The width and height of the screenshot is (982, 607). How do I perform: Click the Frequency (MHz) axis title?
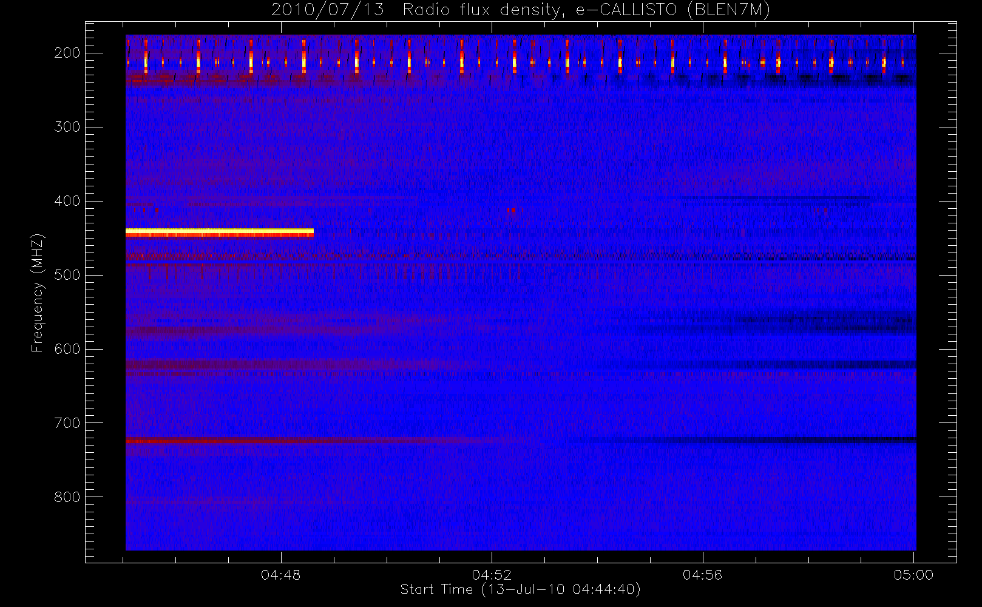click(x=38, y=293)
